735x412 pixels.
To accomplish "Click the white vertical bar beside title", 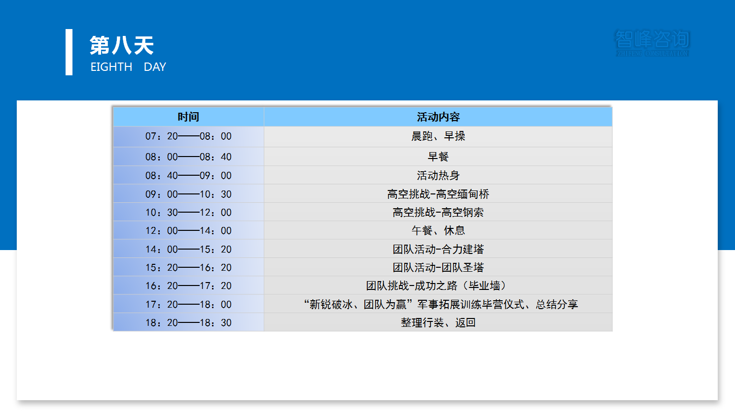I will [69, 52].
